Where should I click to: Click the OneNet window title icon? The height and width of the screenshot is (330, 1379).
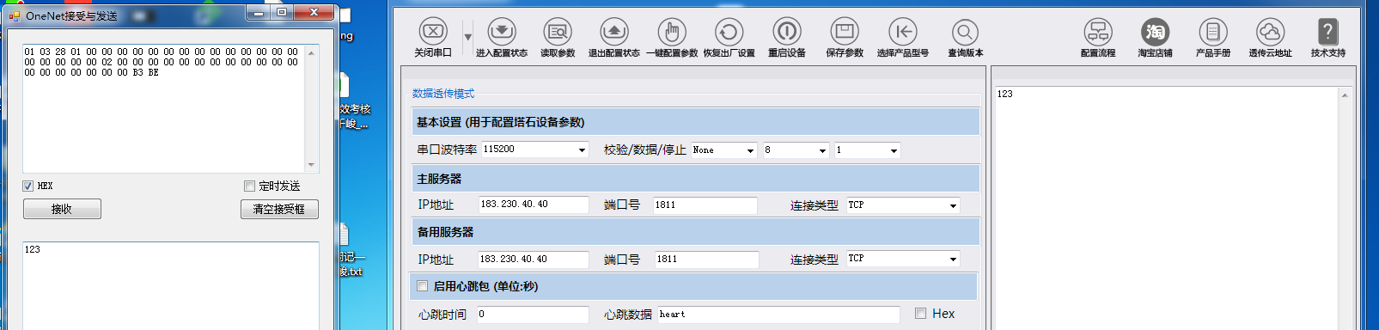tap(15, 15)
